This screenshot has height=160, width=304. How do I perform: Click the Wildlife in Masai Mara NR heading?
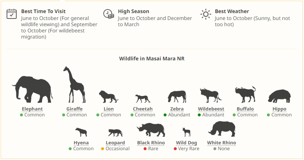pos(152,59)
